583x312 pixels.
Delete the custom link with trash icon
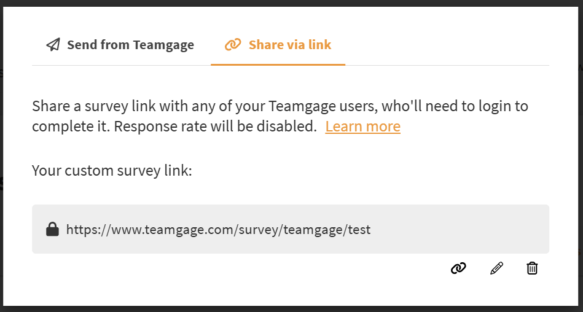pyautogui.click(x=532, y=268)
